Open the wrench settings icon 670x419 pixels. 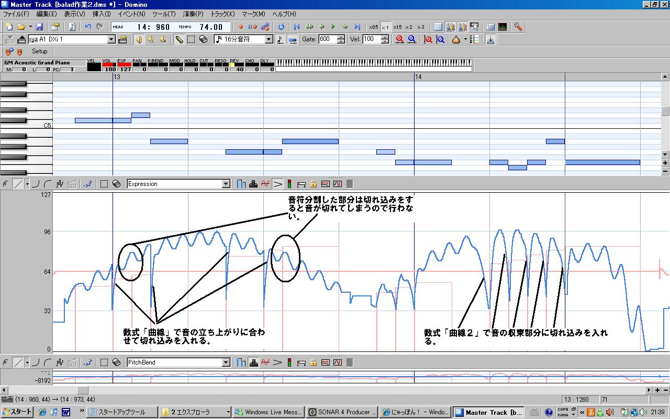tap(518, 27)
